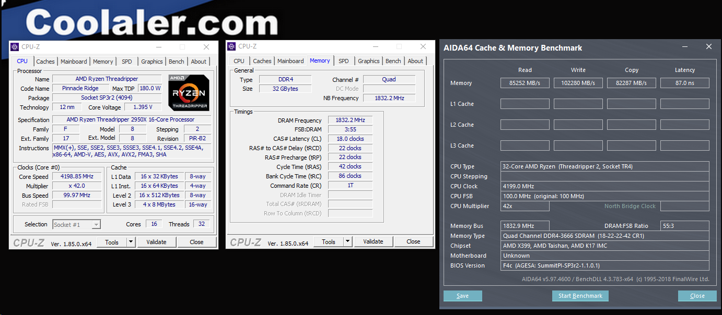Click the CAS# Latency value 18.0 clocks
The height and width of the screenshot is (315, 722).
[350, 139]
